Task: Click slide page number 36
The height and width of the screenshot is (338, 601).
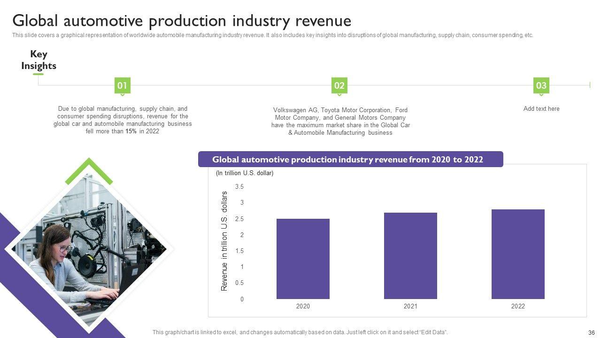Action: 591,332
